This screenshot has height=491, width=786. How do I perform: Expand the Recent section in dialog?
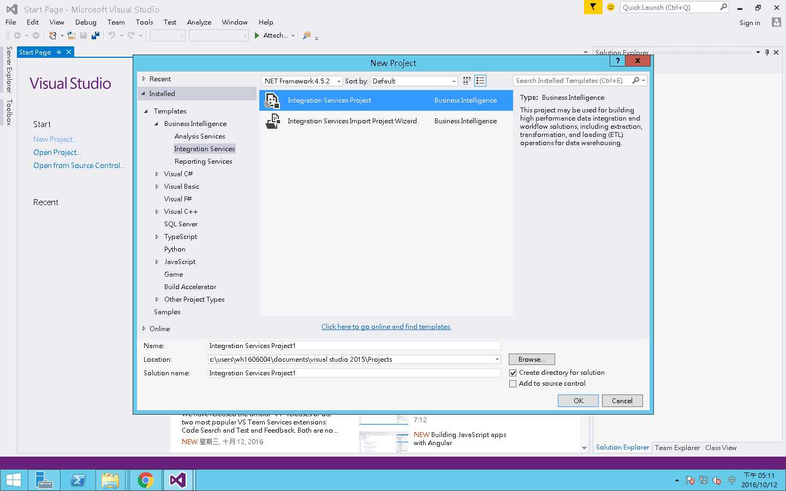click(144, 79)
